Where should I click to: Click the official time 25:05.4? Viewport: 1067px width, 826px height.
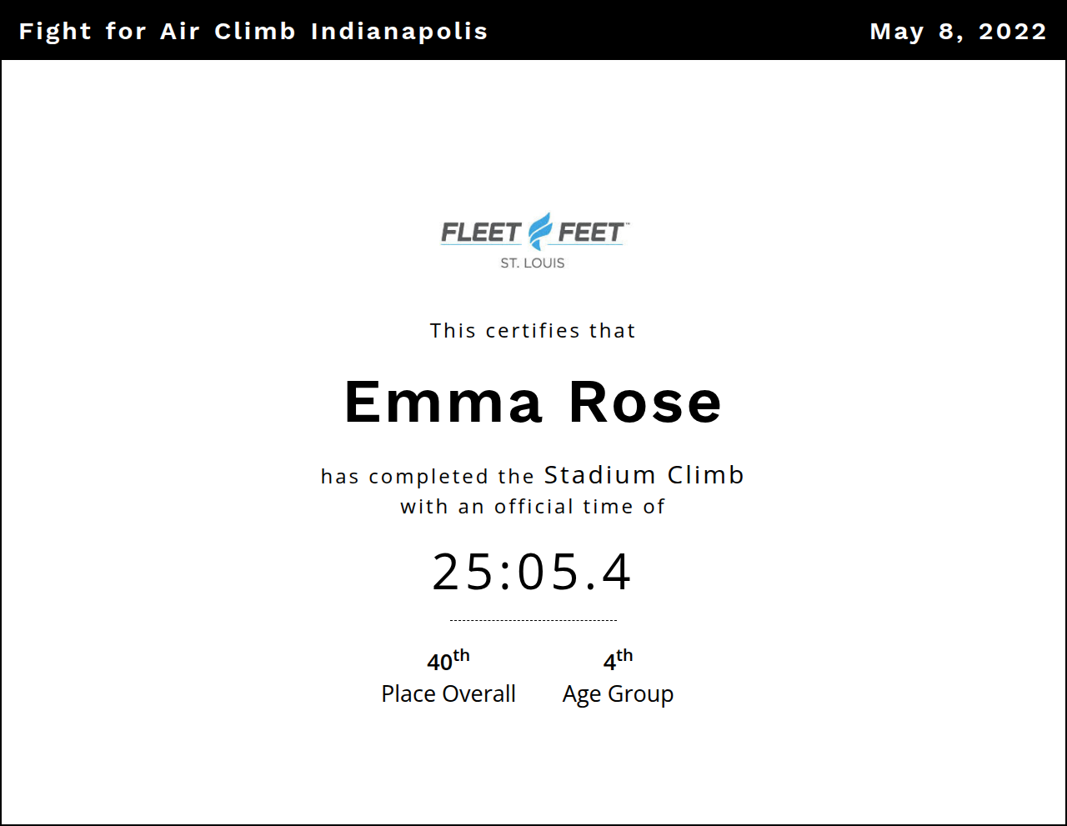[x=533, y=572]
